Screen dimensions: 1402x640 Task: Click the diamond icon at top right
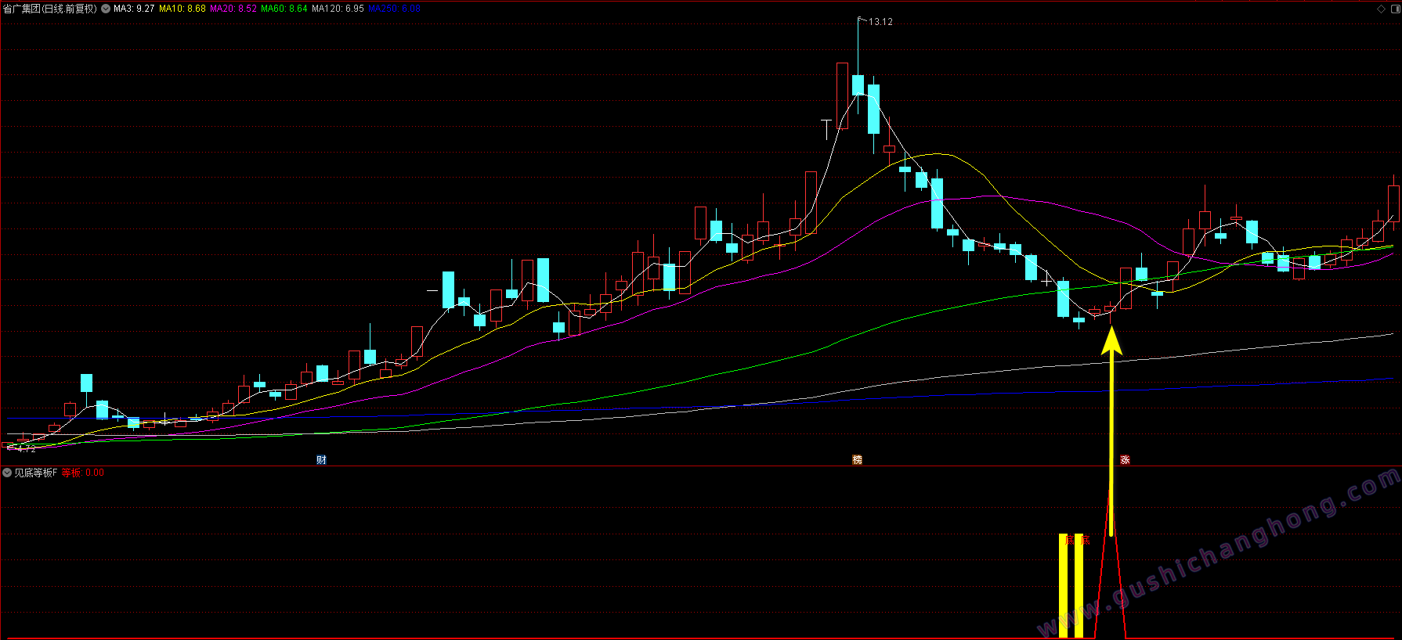pyautogui.click(x=1381, y=9)
